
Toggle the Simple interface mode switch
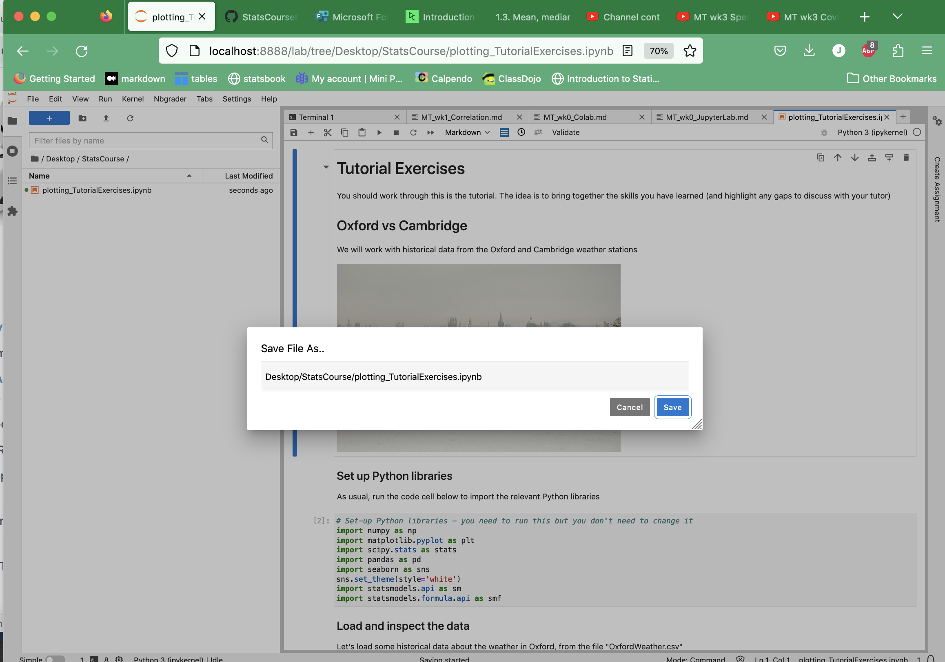pyautogui.click(x=55, y=659)
